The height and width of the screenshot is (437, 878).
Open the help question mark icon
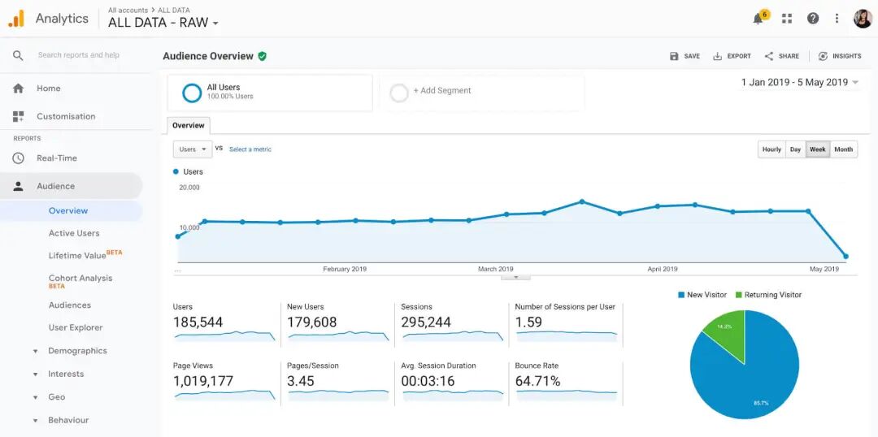coord(812,19)
